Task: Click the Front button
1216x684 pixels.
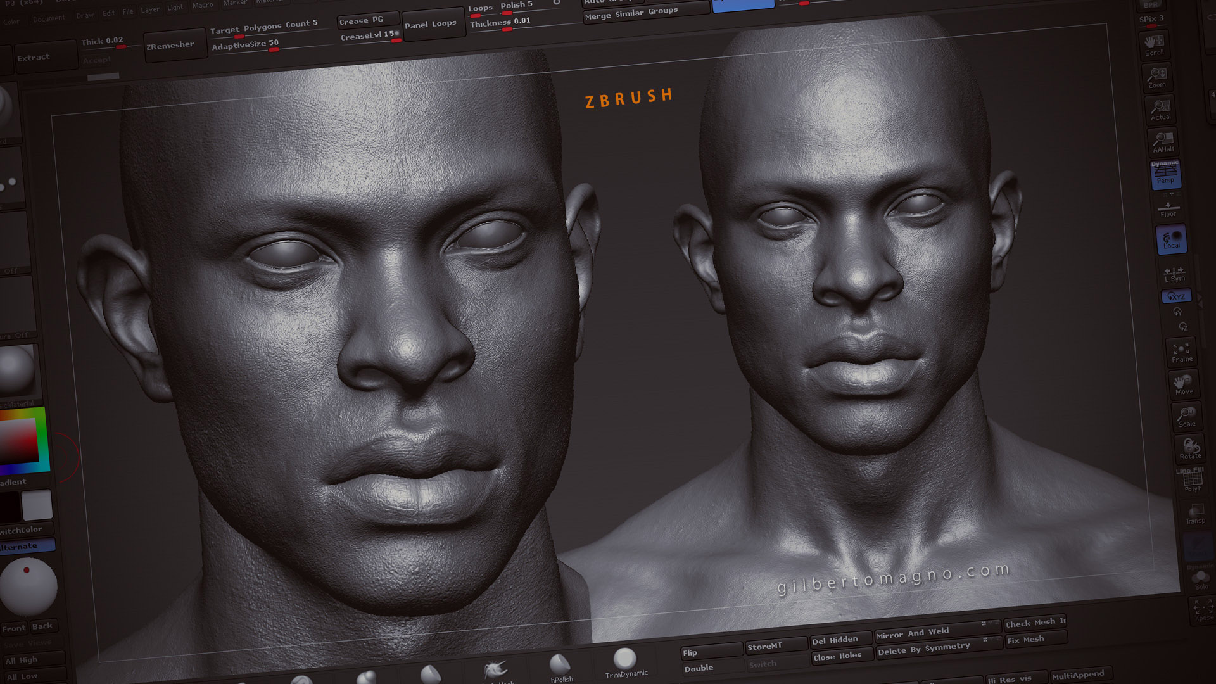Action: click(14, 629)
